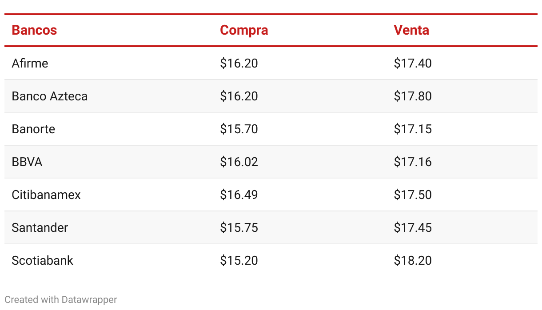The width and height of the screenshot is (542, 310).
Task: Open the Created with Datawrapper link
Action: pyautogui.click(x=61, y=300)
